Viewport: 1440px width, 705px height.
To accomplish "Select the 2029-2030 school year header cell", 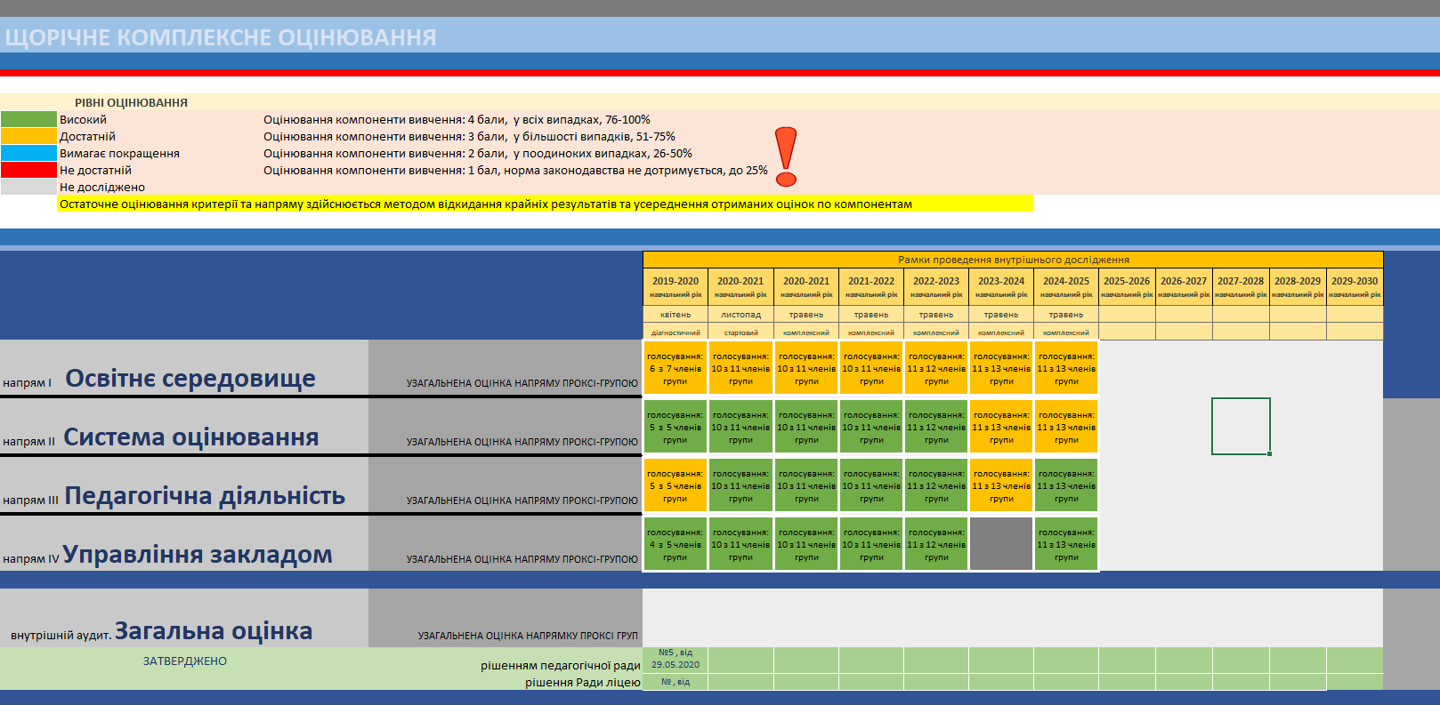I will 1354,286.
